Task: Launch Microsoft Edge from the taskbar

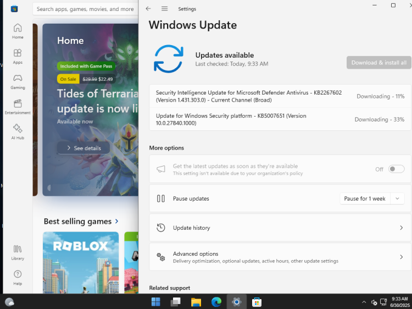Action: tap(216, 302)
